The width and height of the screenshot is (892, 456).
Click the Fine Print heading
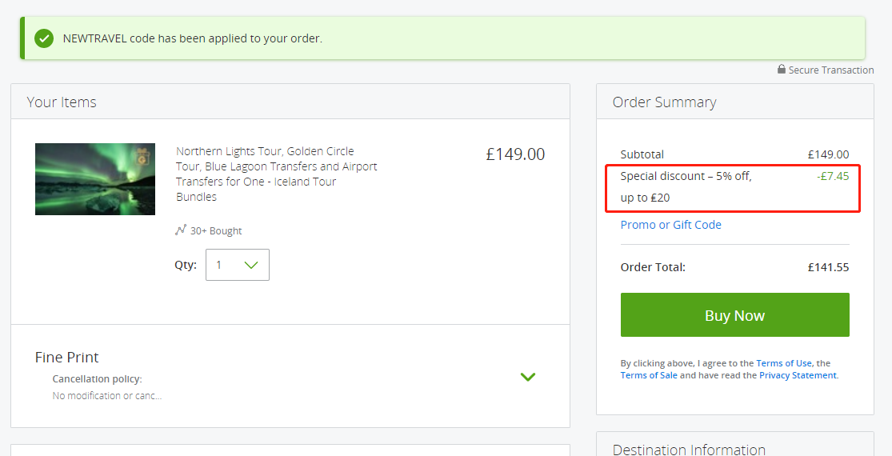66,357
